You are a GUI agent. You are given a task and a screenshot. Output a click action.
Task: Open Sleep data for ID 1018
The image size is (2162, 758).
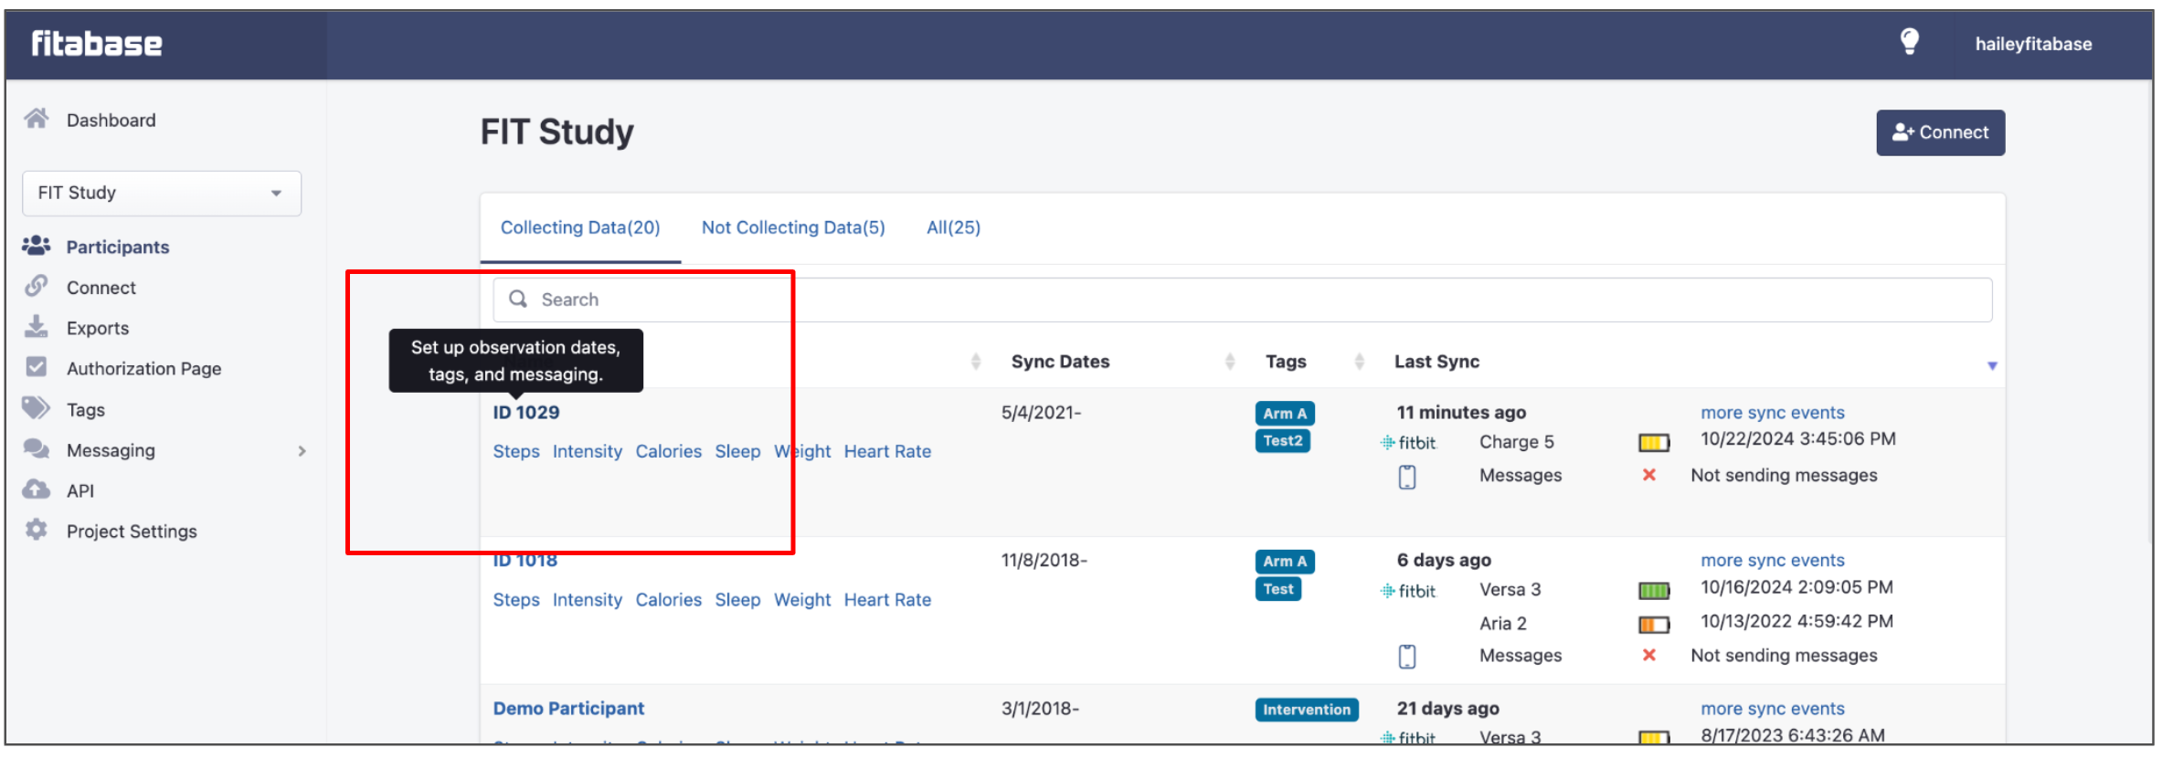pos(737,599)
